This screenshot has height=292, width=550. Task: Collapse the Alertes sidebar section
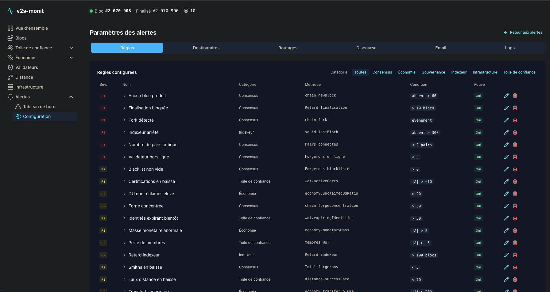point(71,97)
